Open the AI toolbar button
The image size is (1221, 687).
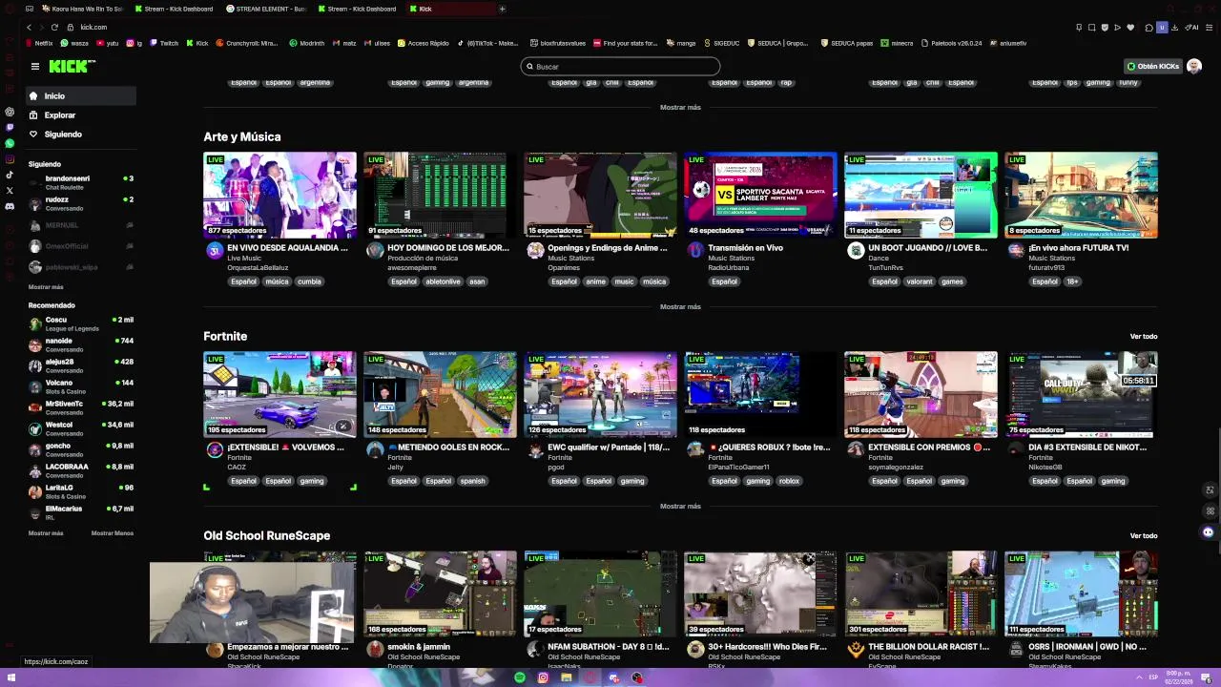(x=1192, y=27)
